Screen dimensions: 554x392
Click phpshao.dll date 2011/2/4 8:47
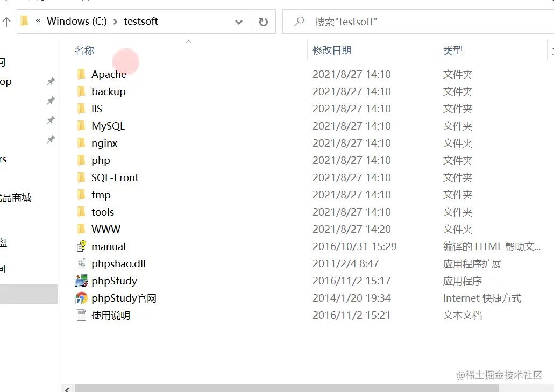[x=345, y=263]
